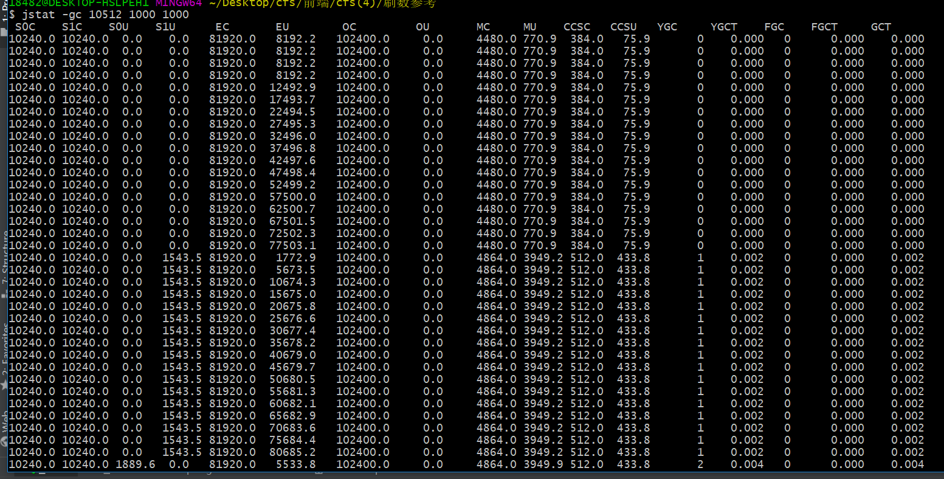
Task: Click the MU column header
Action: pos(530,27)
